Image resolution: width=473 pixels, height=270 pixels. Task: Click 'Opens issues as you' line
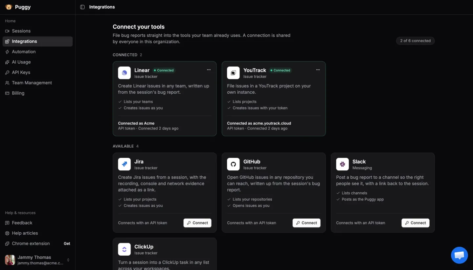pyautogui.click(x=251, y=205)
